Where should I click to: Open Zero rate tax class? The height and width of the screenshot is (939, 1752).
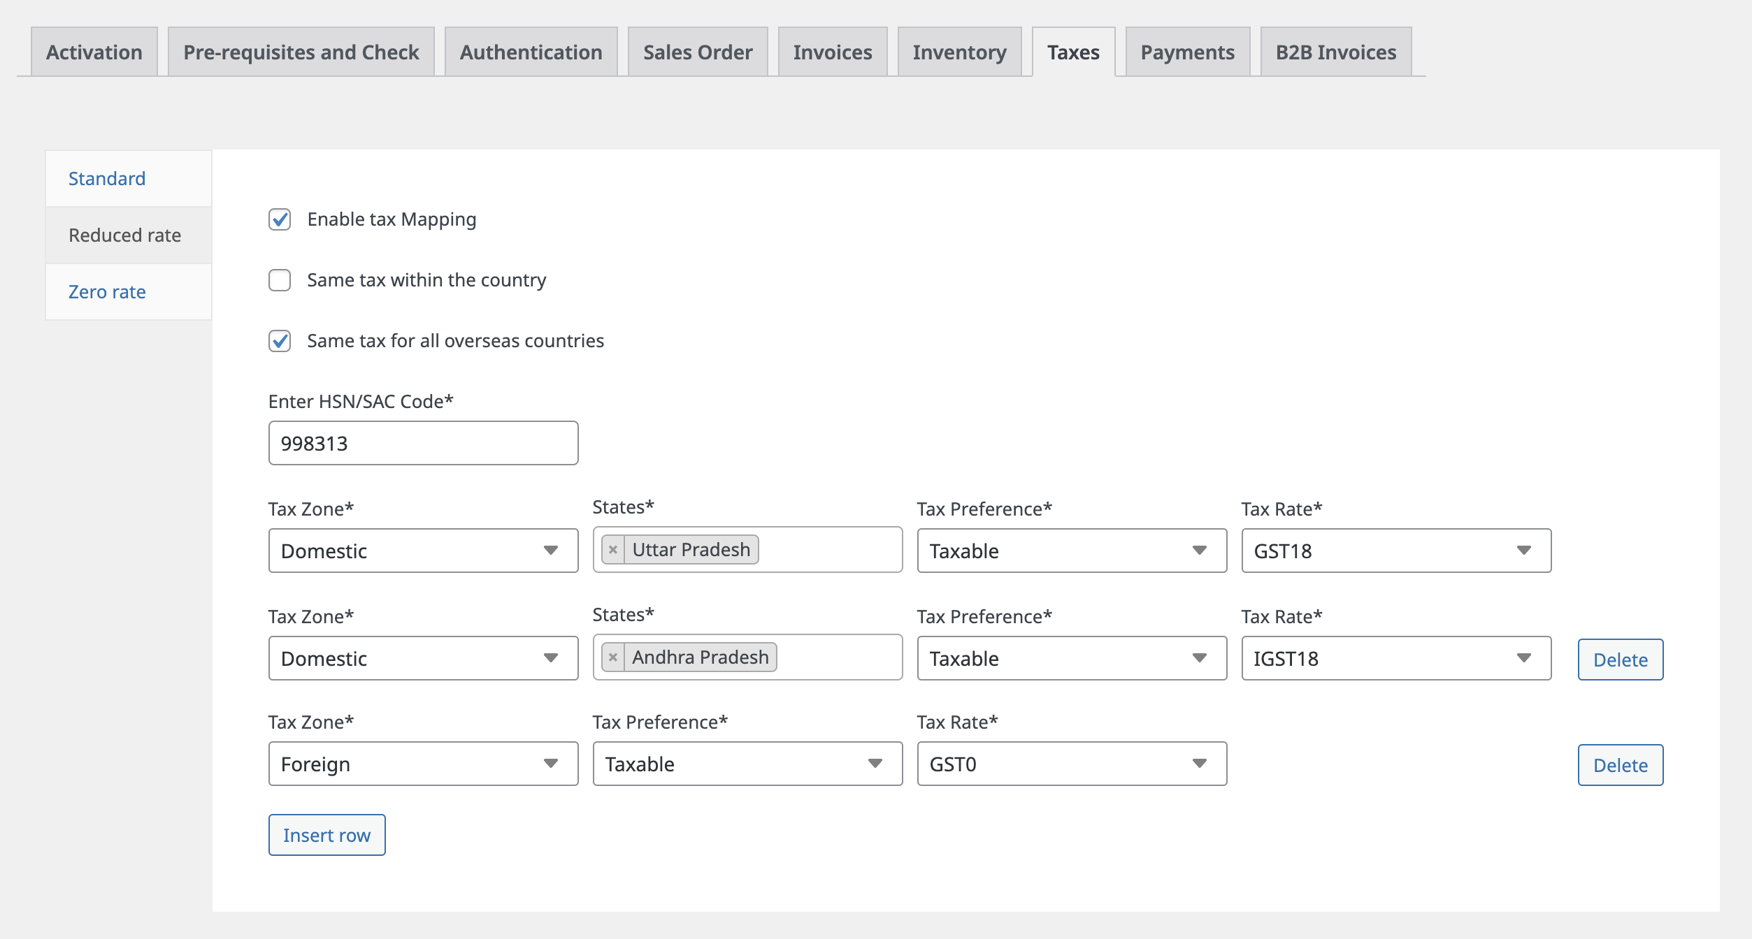point(107,292)
